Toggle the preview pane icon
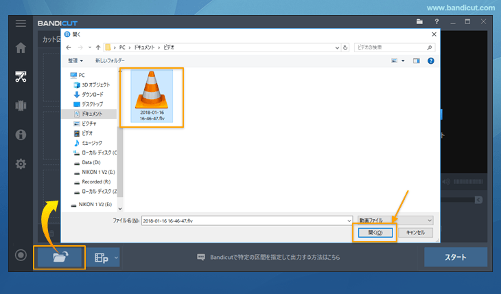Viewport: 501px width, 294px height. [417, 60]
